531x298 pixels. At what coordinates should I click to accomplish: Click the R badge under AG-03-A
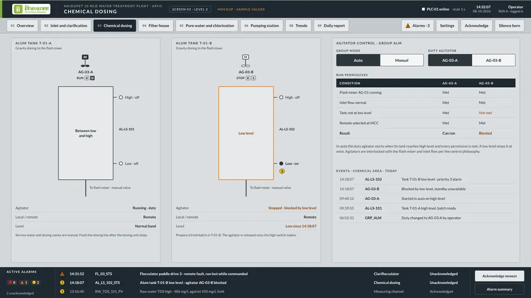(87, 78)
